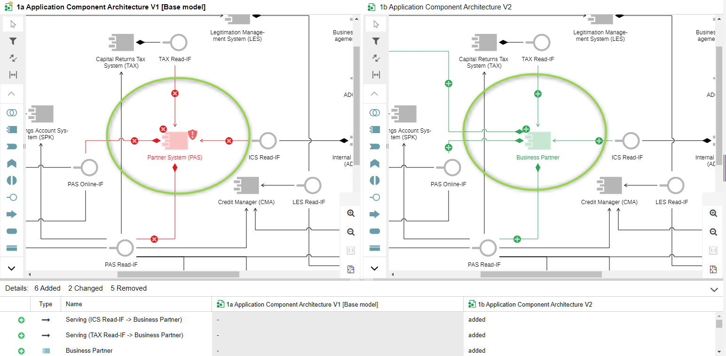Click the fit-width icon in the right toolbar
This screenshot has height=356, width=726.
(x=376, y=75)
